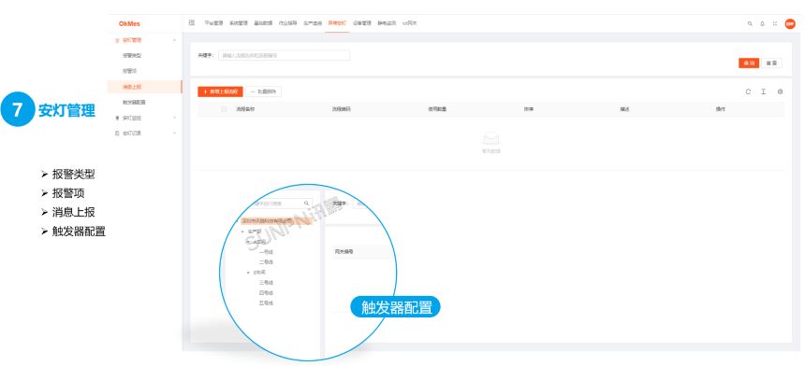Screen dimensions: 805x366
Task: Click the 流程编码 column header
Action: (342, 109)
